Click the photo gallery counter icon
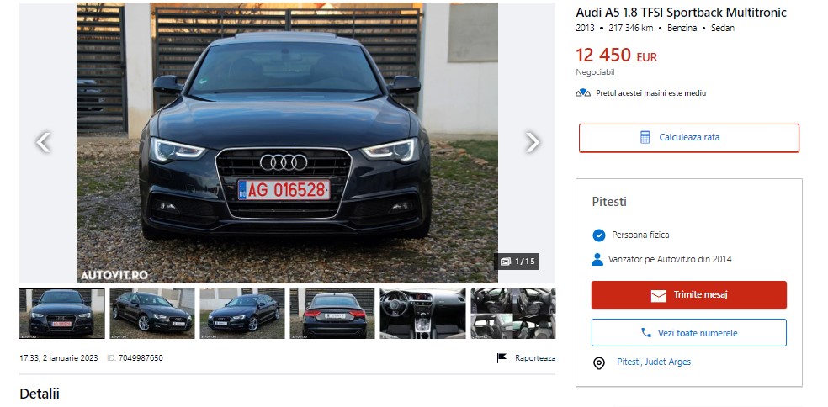 click(x=506, y=262)
